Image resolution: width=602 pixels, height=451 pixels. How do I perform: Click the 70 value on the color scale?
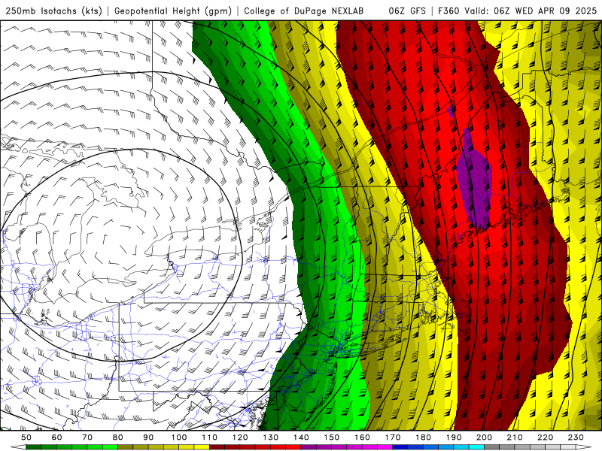pos(87,437)
